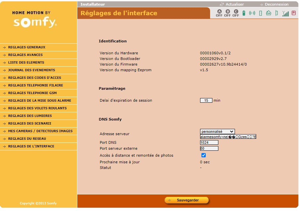Click the Actualiser refresh icon

click(x=222, y=4)
